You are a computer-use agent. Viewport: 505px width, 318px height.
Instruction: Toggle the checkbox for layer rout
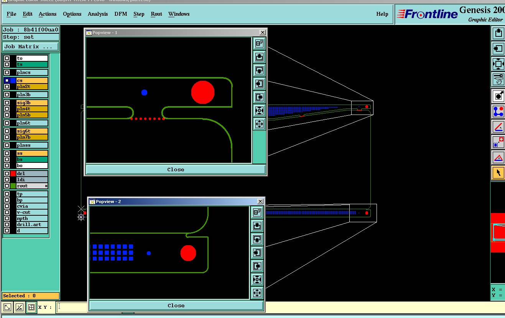(7, 186)
